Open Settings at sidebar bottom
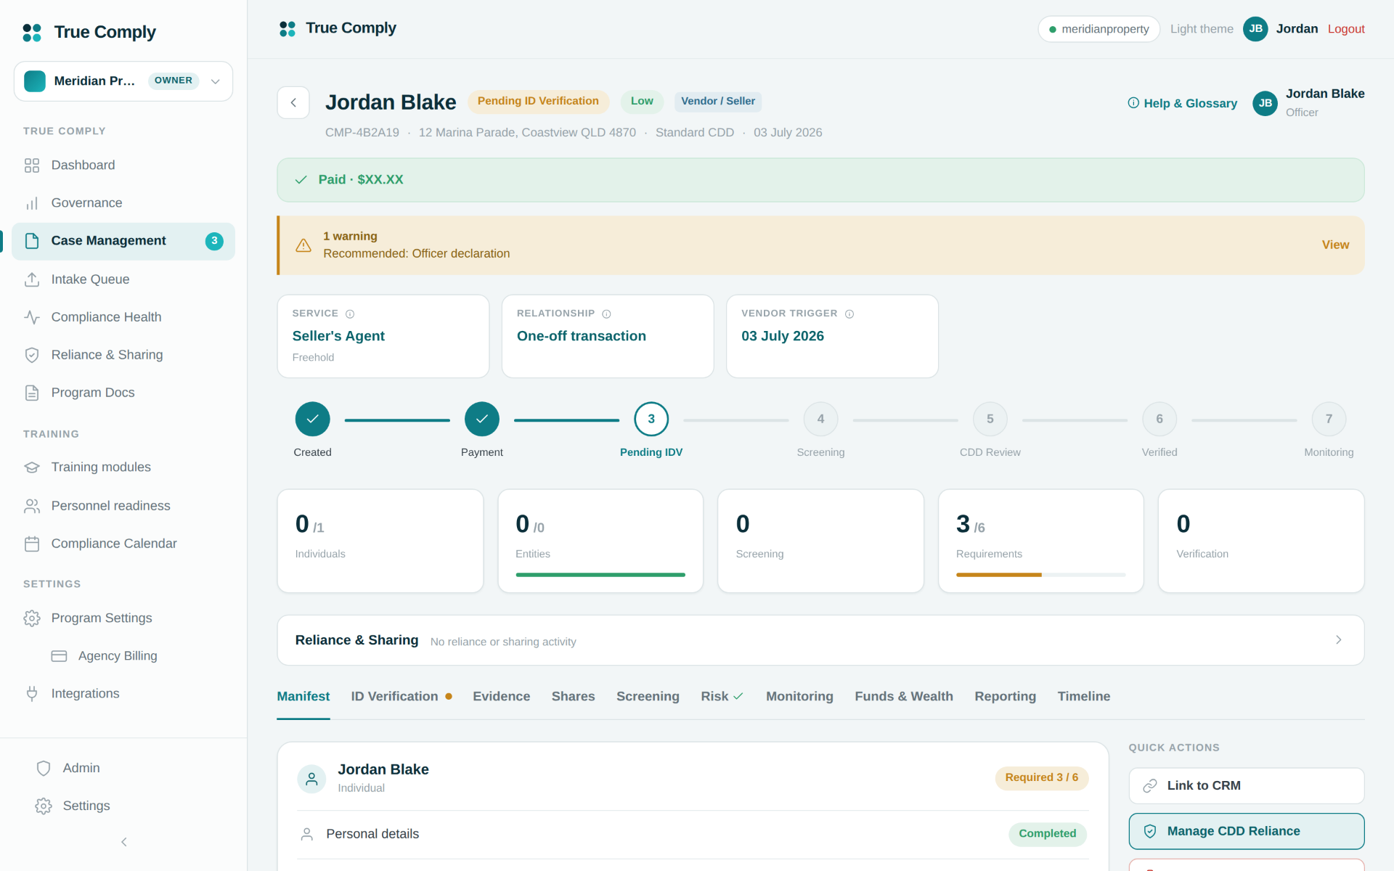The width and height of the screenshot is (1394, 871). tap(123, 806)
